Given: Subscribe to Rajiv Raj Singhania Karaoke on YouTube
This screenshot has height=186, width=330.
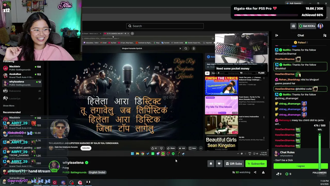Looking at the screenshot, I should (86, 148).
